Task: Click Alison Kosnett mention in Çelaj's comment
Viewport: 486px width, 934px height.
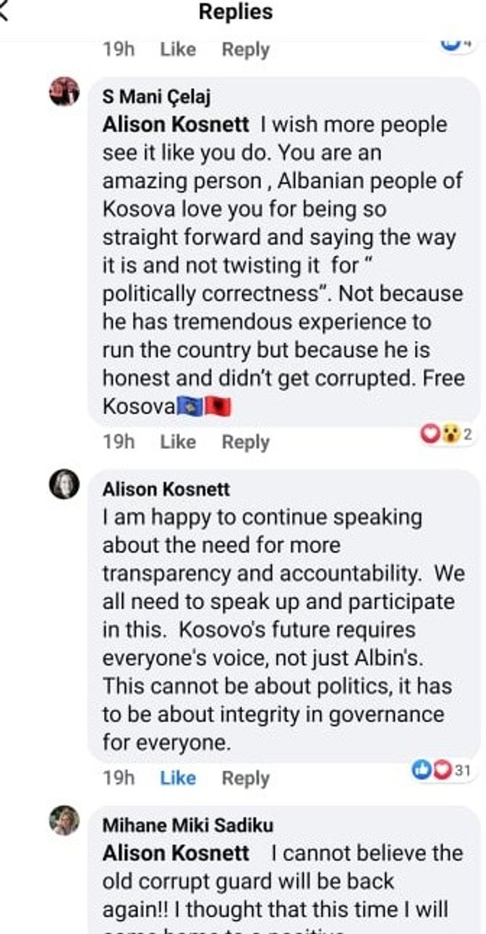Action: point(176,124)
